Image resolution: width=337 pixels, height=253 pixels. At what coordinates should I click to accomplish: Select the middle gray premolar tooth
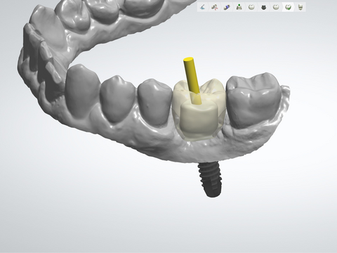tap(118, 98)
